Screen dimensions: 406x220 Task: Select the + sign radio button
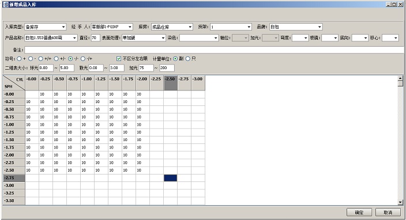(19, 59)
